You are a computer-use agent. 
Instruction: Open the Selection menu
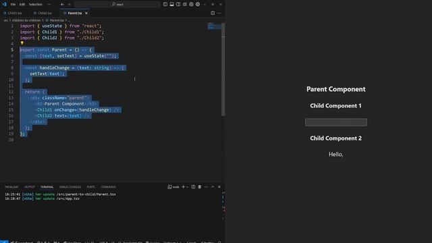point(36,5)
